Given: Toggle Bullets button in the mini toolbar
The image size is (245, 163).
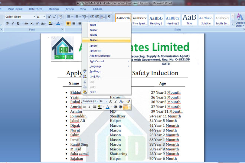Looking at the screenshot, I should (x=126, y=107).
